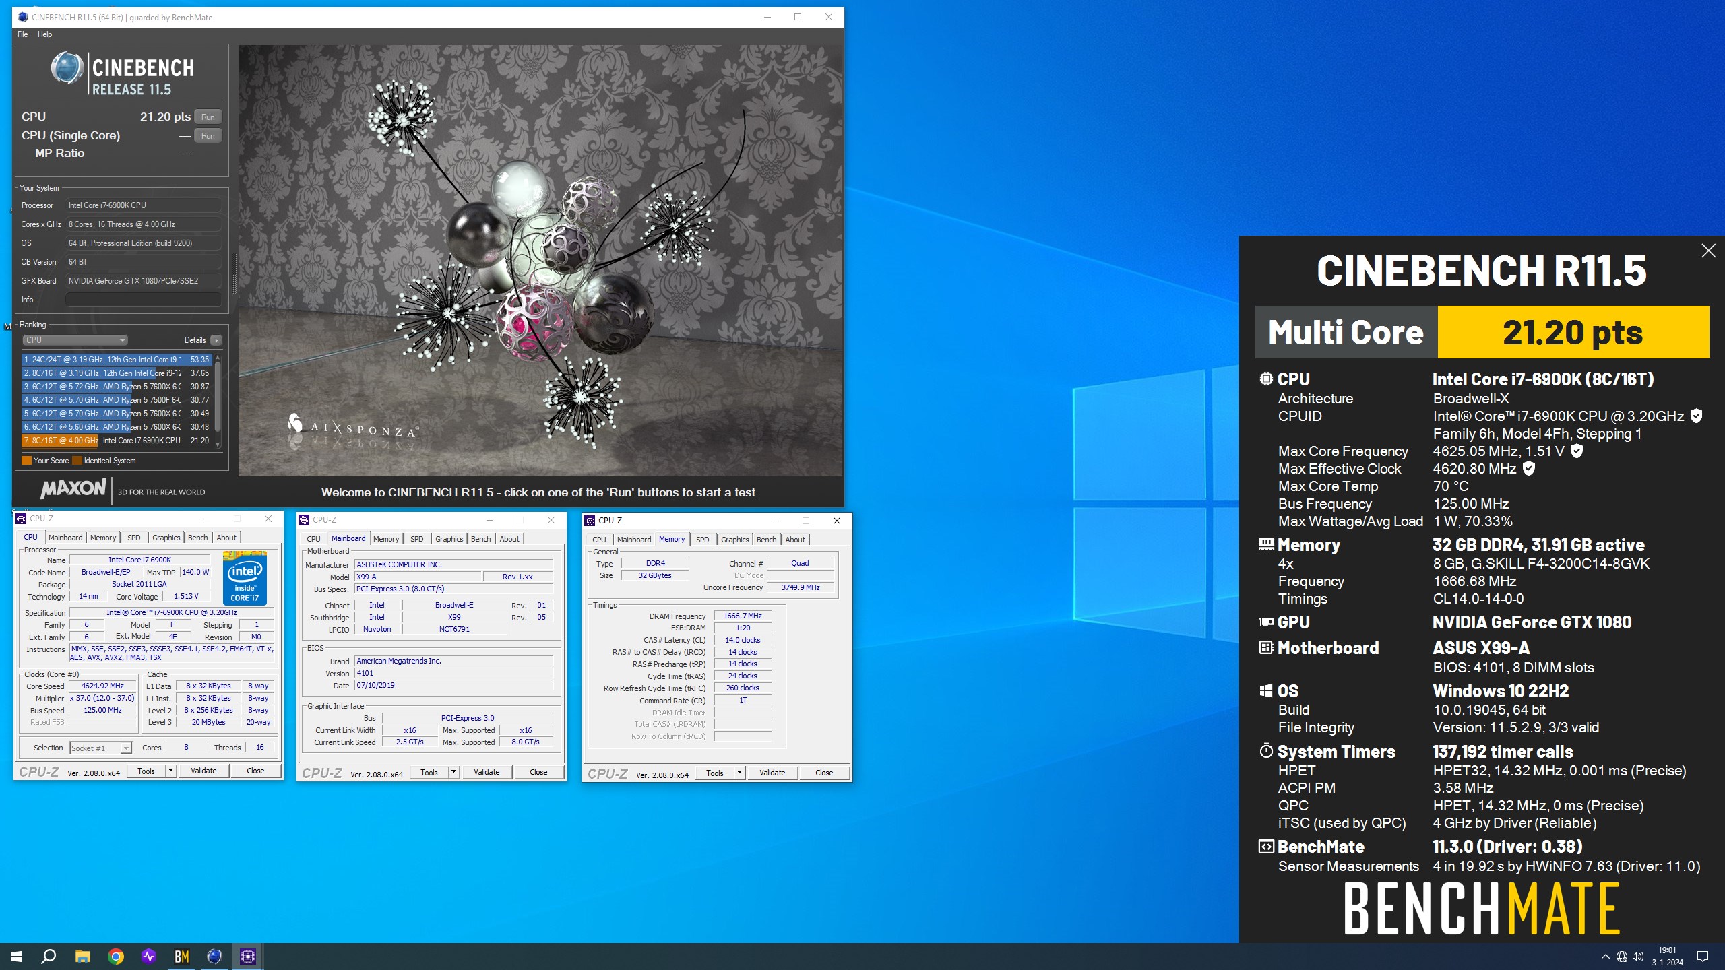Show hidden system tray icons
The image size is (1725, 970).
(1605, 957)
